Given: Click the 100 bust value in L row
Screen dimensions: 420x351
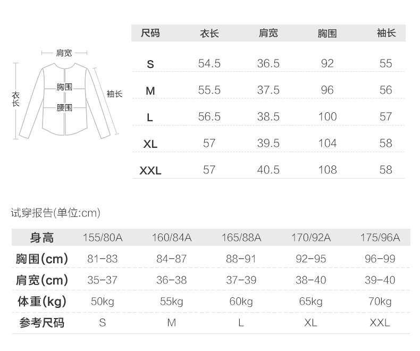Looking at the screenshot, I should (x=327, y=117).
